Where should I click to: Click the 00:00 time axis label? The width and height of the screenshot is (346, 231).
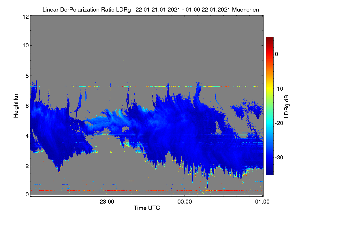185,202
